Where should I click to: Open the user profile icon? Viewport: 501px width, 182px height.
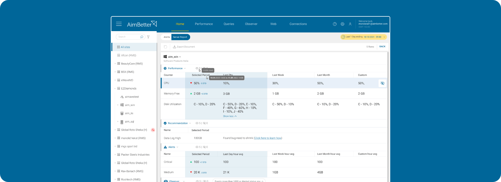pos(350,24)
